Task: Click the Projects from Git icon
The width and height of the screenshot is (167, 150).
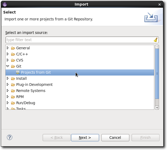Action: pyautogui.click(x=18, y=72)
